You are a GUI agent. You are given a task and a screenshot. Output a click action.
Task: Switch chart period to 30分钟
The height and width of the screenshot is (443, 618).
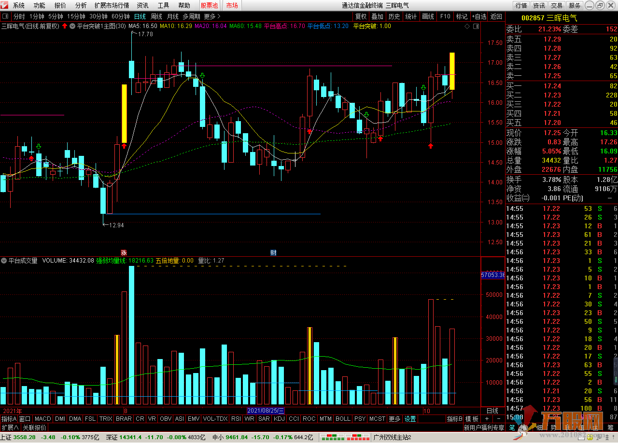tap(98, 16)
